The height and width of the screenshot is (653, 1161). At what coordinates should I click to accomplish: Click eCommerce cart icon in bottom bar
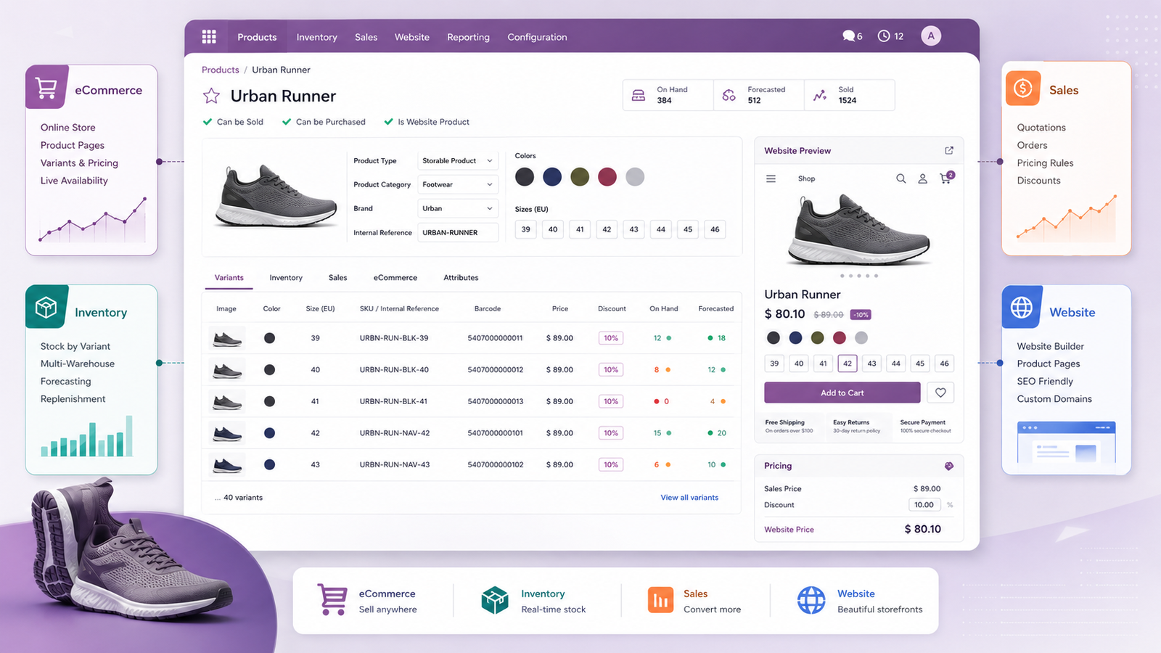pos(332,600)
